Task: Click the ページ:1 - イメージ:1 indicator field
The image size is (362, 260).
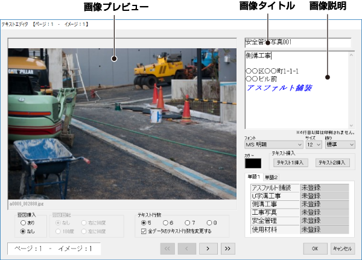Action: pos(54,249)
